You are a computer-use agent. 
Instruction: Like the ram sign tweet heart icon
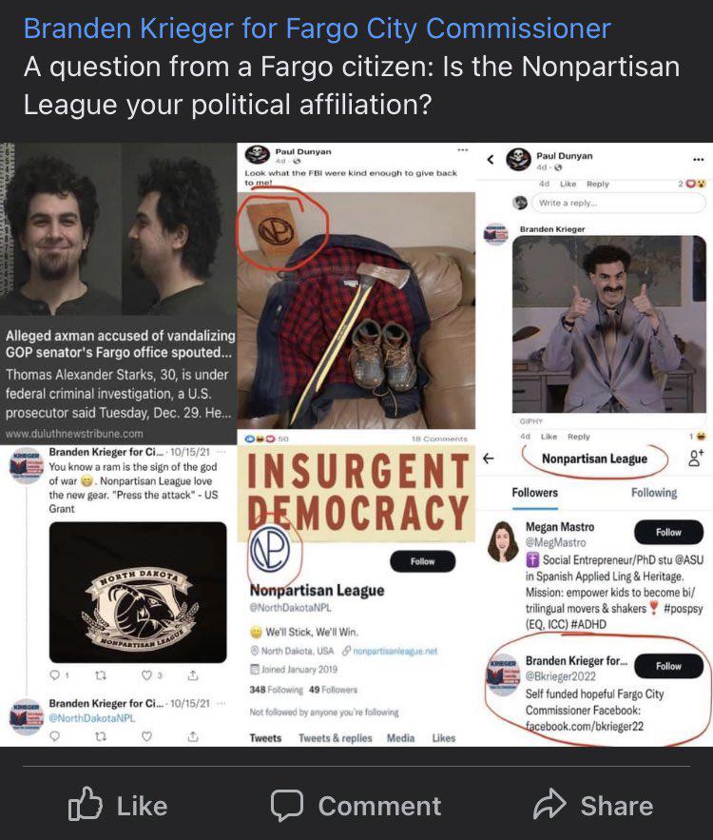tap(146, 675)
